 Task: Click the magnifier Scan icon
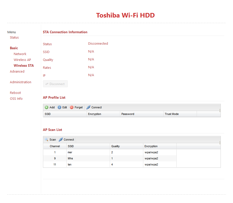click(46, 140)
